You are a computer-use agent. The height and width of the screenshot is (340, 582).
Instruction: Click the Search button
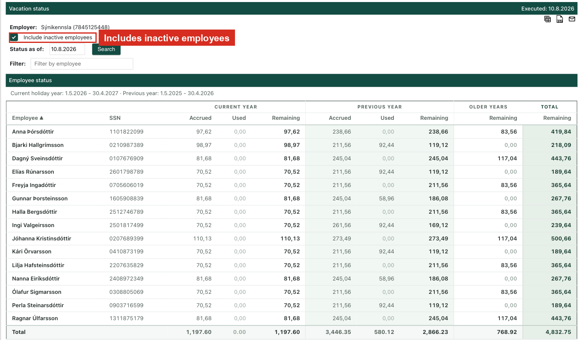pyautogui.click(x=106, y=49)
